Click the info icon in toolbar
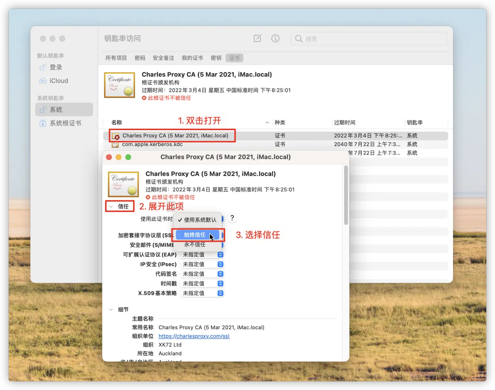Screen dimensions: 495x390 click(x=275, y=38)
